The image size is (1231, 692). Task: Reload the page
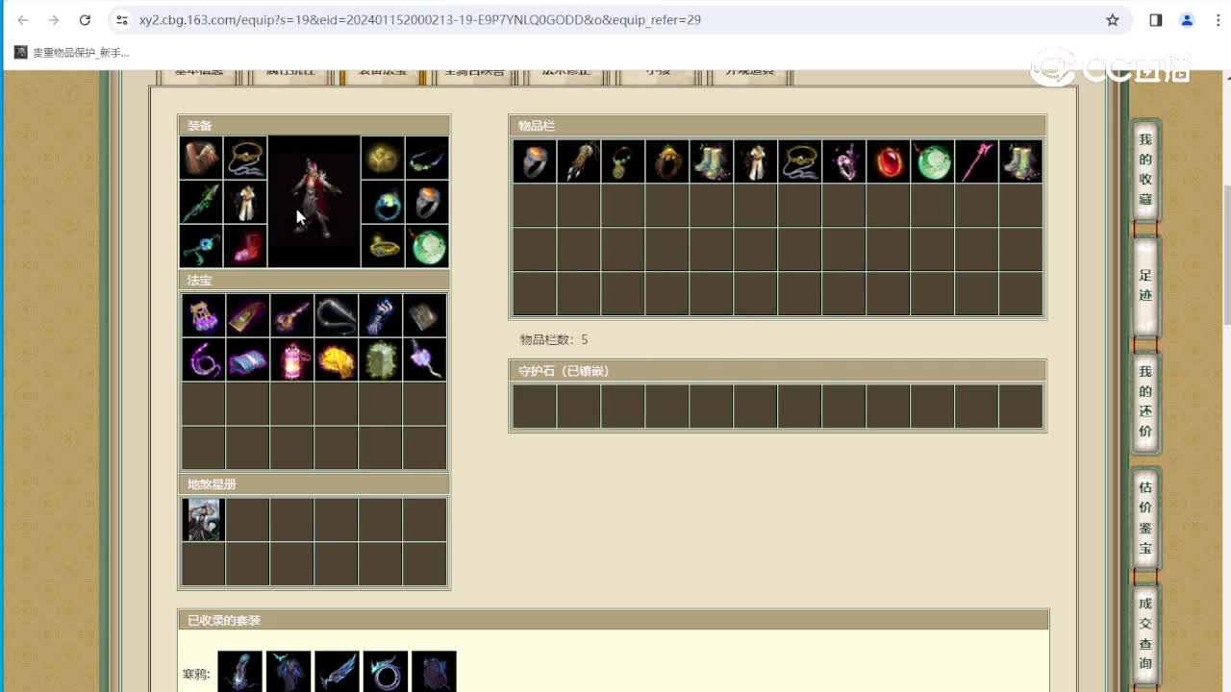tap(85, 19)
